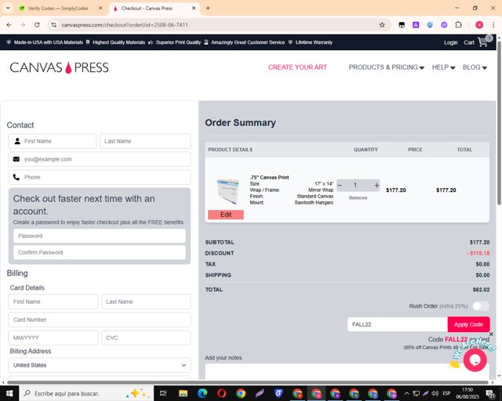The width and height of the screenshot is (502, 401).
Task: Open a new browser tab
Action: 208,9
